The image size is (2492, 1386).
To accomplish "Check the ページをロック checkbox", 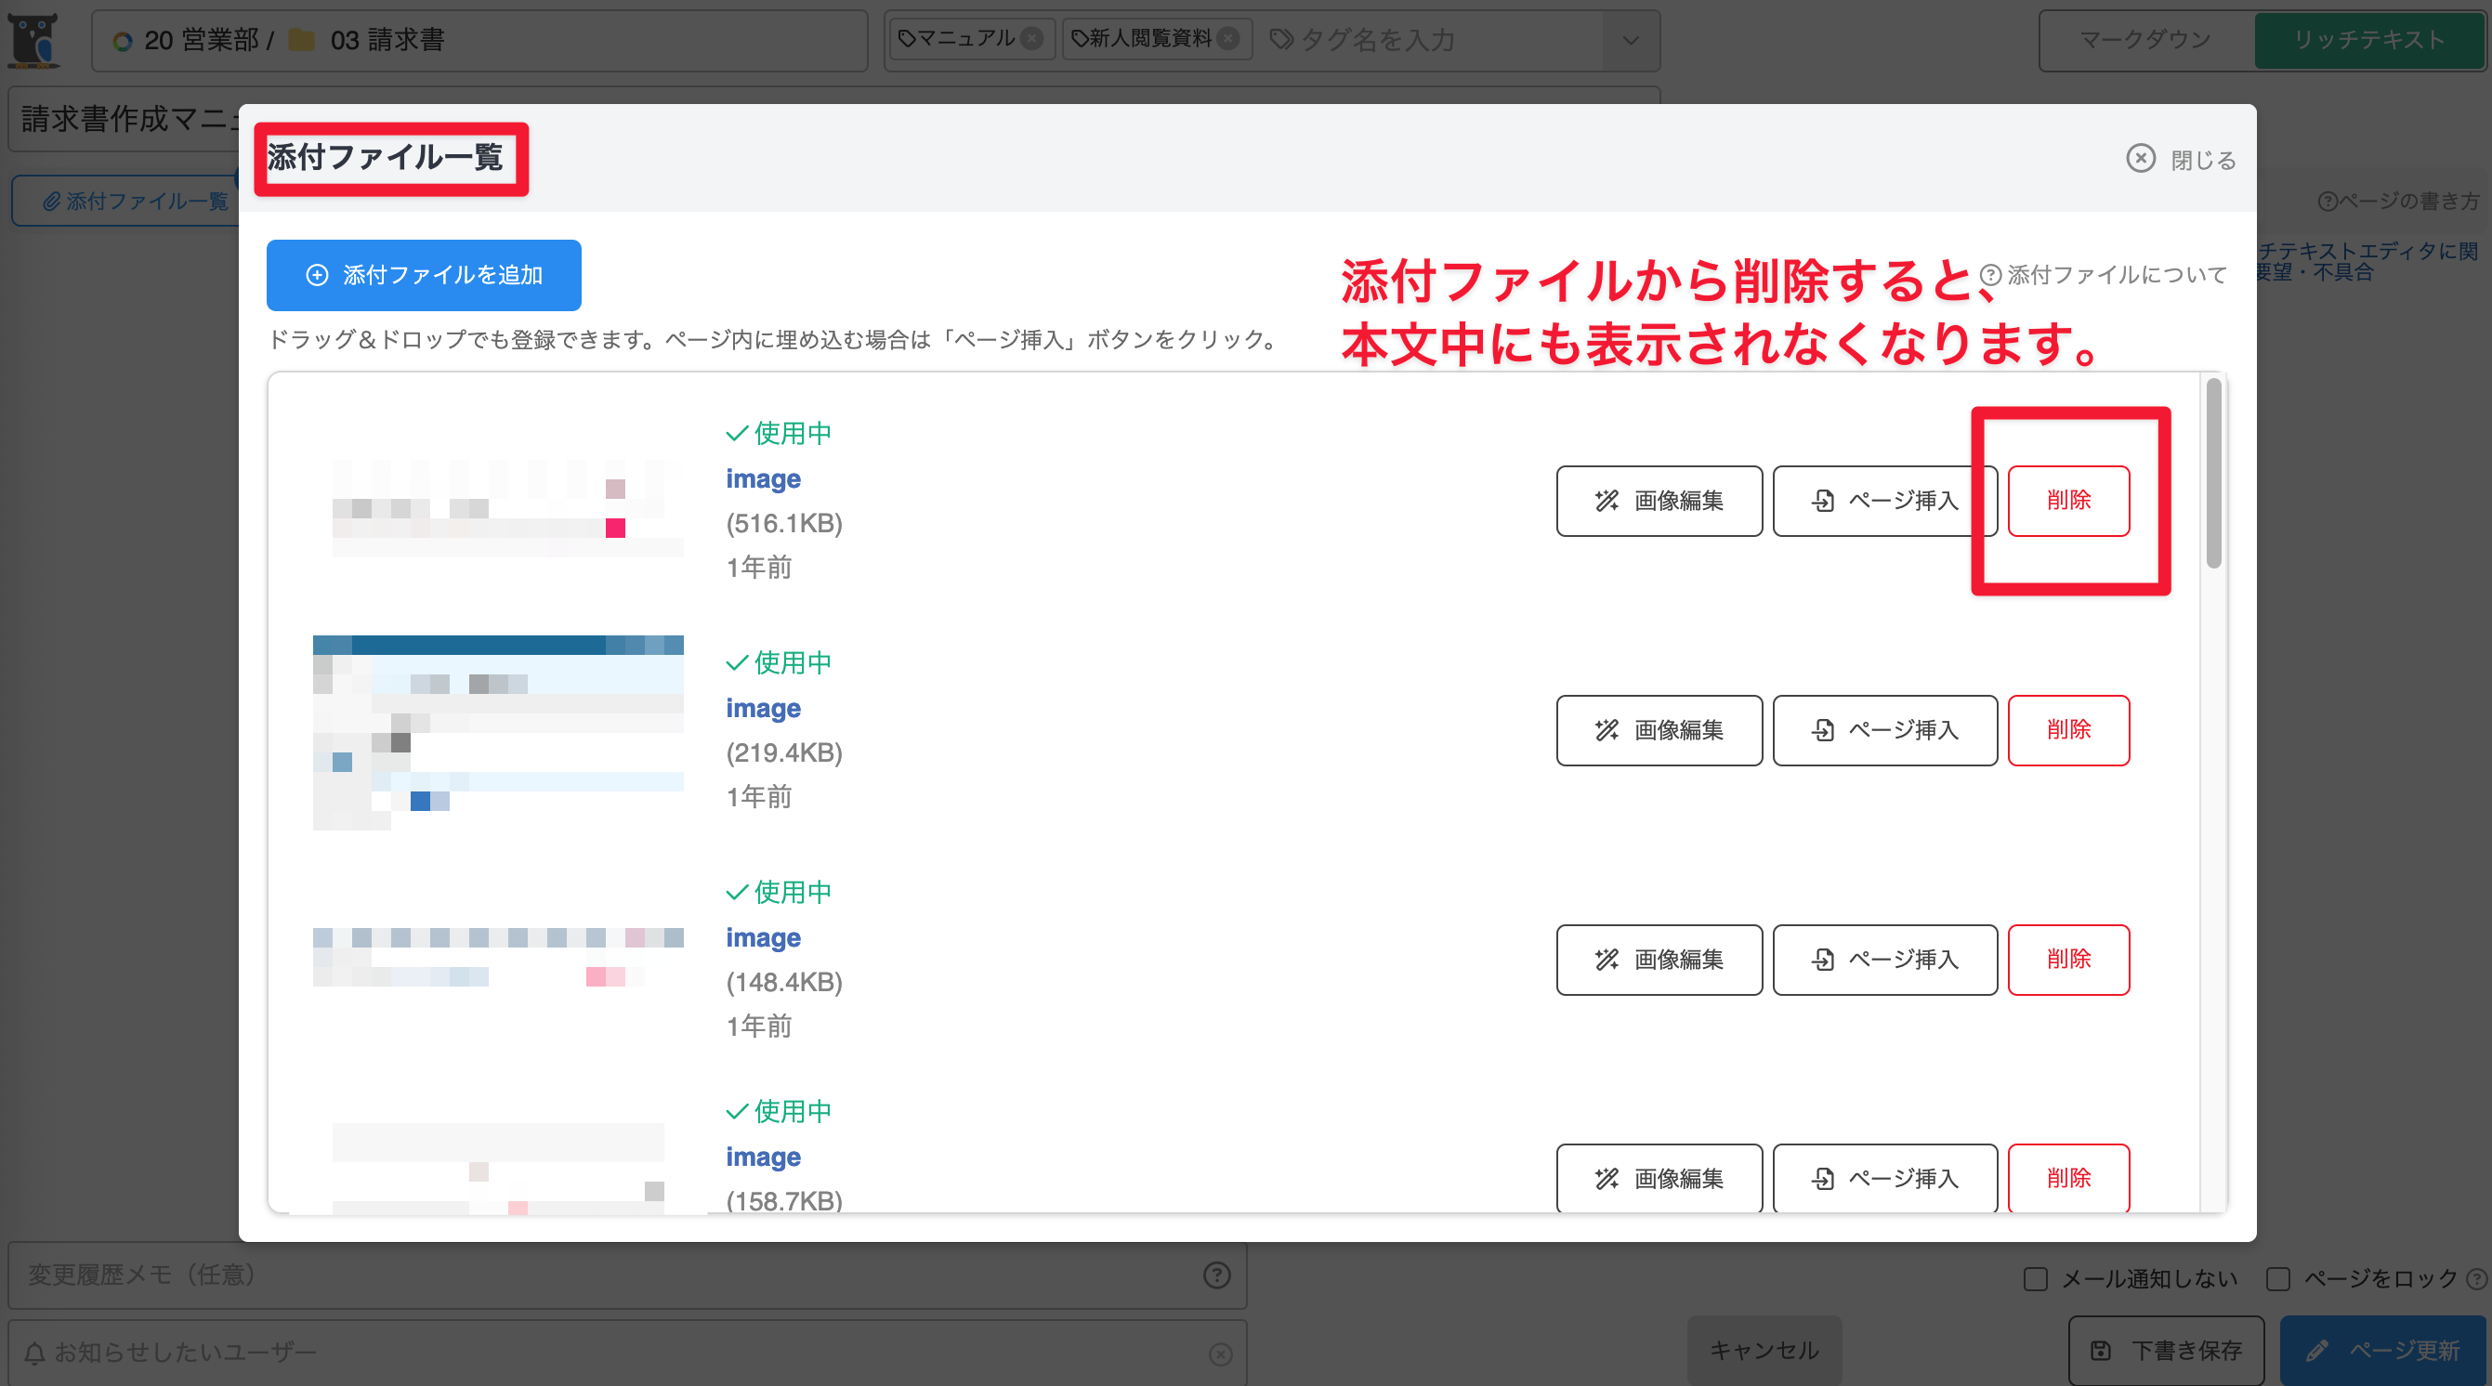I will [x=2277, y=1278].
